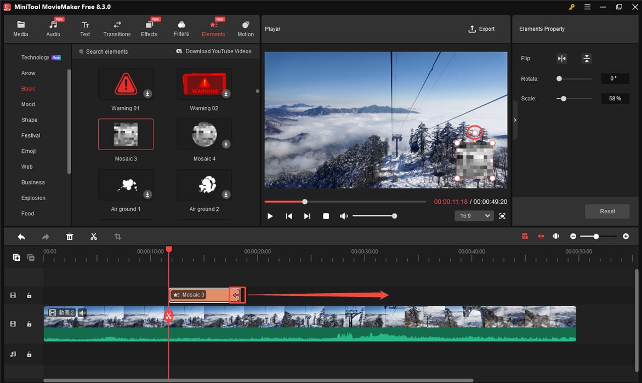The width and height of the screenshot is (642, 383).
Task: Zoom out the timeline
Action: 573,237
